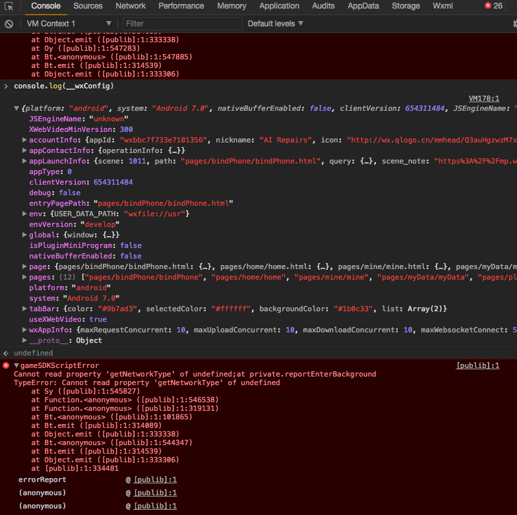Expand the wxAppInfo property
Screen dimensions: 517x515
coord(24,330)
